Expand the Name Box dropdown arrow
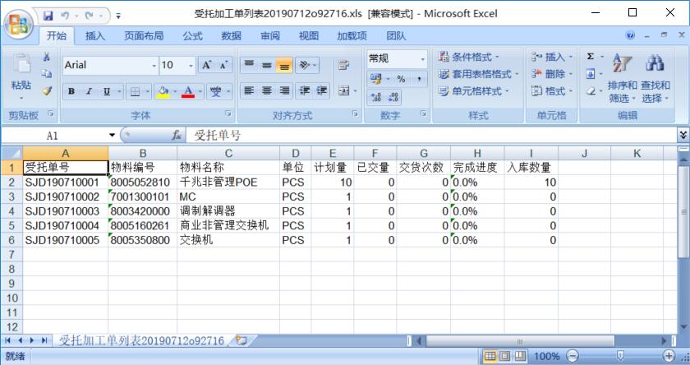 click(x=113, y=135)
